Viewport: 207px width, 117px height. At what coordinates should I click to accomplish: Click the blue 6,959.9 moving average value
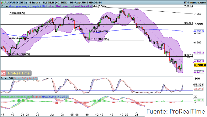coord(199,31)
